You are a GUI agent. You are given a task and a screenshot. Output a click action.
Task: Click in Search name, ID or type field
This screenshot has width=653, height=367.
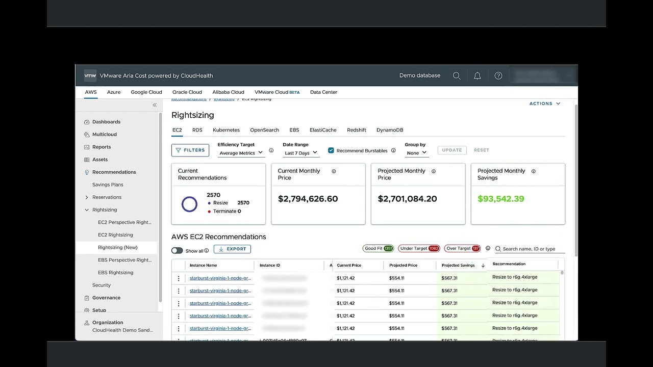[x=530, y=249]
